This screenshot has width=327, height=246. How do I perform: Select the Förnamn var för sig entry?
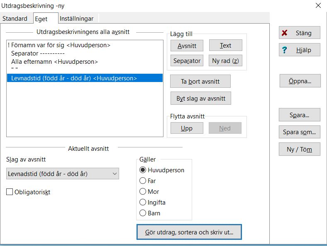(x=60, y=45)
